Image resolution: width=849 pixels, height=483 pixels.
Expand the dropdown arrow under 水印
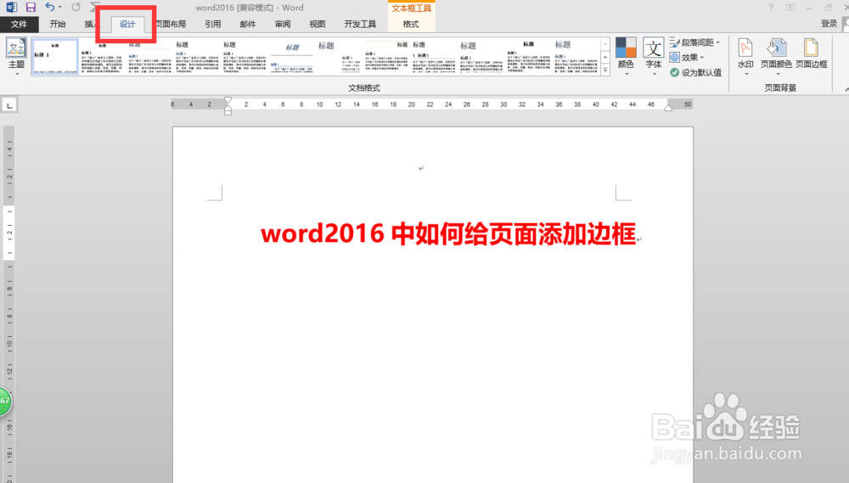coord(746,74)
